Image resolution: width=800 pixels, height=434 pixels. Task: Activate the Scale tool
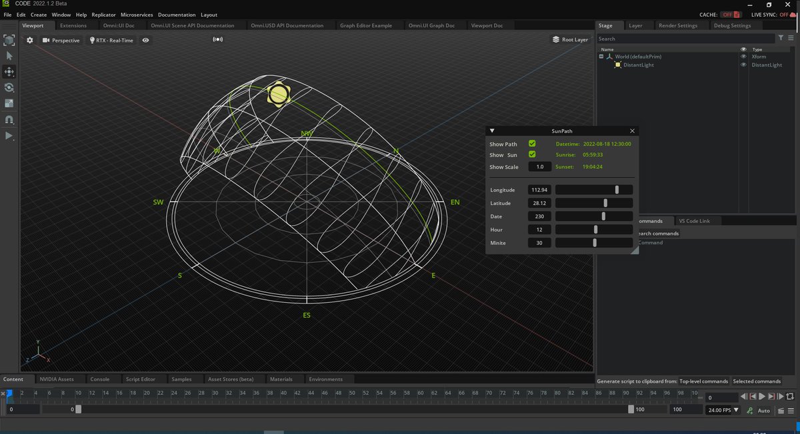[9, 104]
